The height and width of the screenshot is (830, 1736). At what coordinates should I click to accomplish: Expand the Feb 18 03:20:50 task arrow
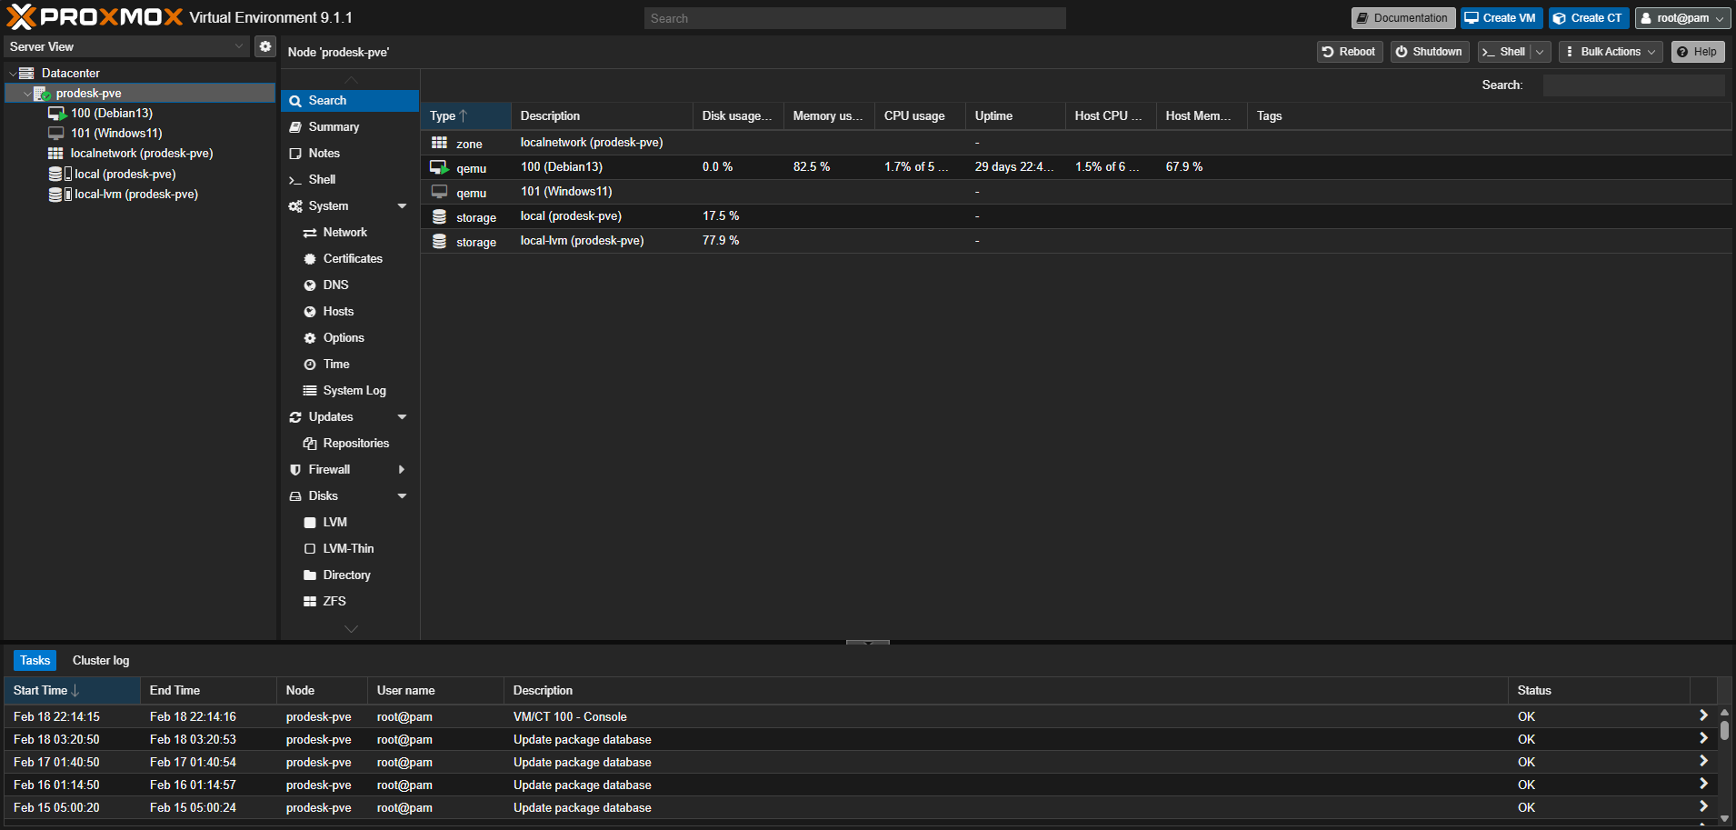point(1703,739)
